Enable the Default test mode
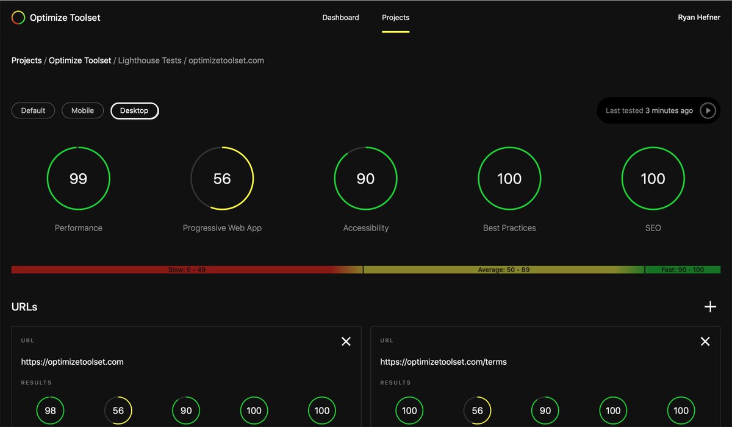This screenshot has width=732, height=427. click(x=33, y=110)
